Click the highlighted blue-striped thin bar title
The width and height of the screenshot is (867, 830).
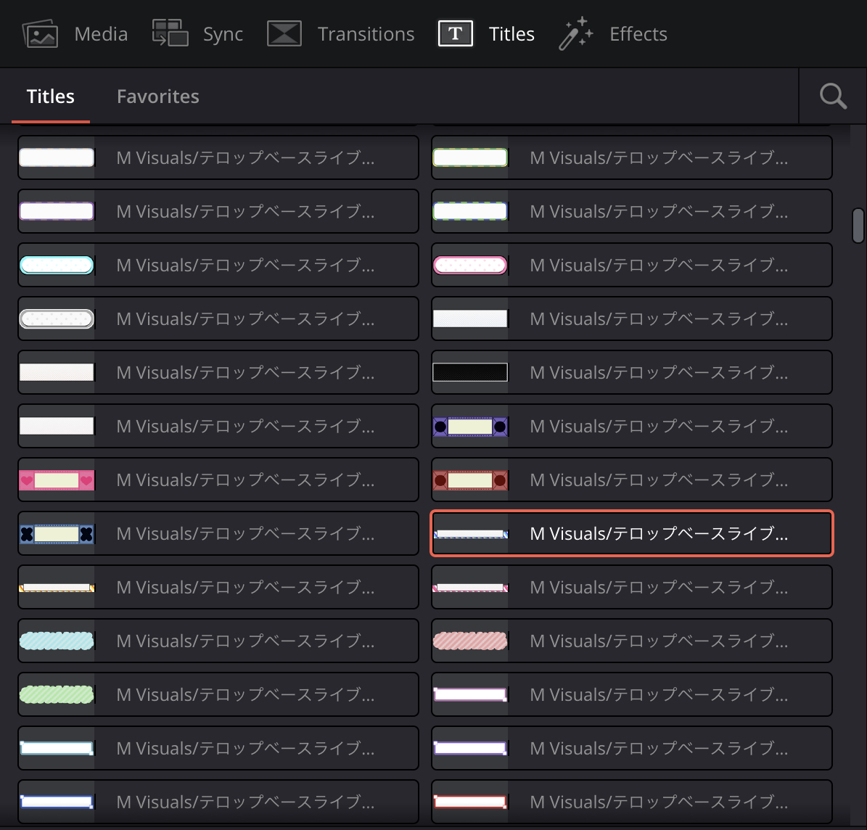(x=631, y=533)
